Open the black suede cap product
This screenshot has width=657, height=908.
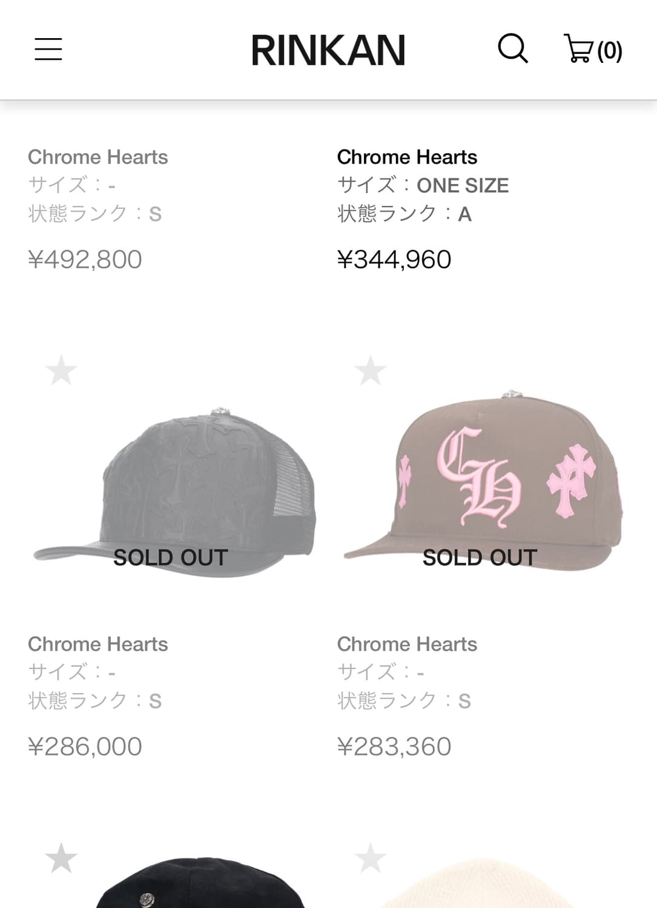200,883
